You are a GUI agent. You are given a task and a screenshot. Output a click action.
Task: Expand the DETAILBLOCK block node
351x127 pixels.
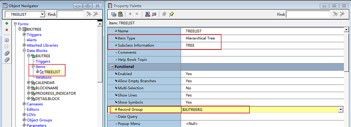click(x=29, y=98)
